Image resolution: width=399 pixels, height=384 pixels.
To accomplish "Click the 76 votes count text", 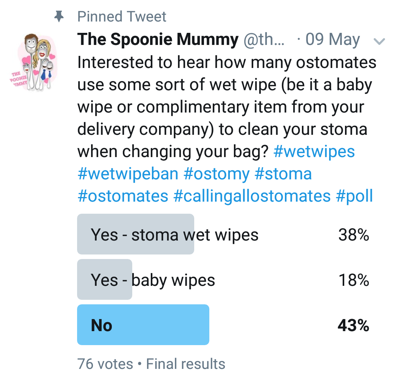I will (105, 364).
